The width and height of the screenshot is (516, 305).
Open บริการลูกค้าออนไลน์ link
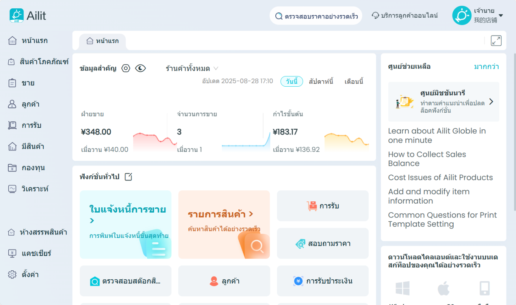pyautogui.click(x=409, y=15)
